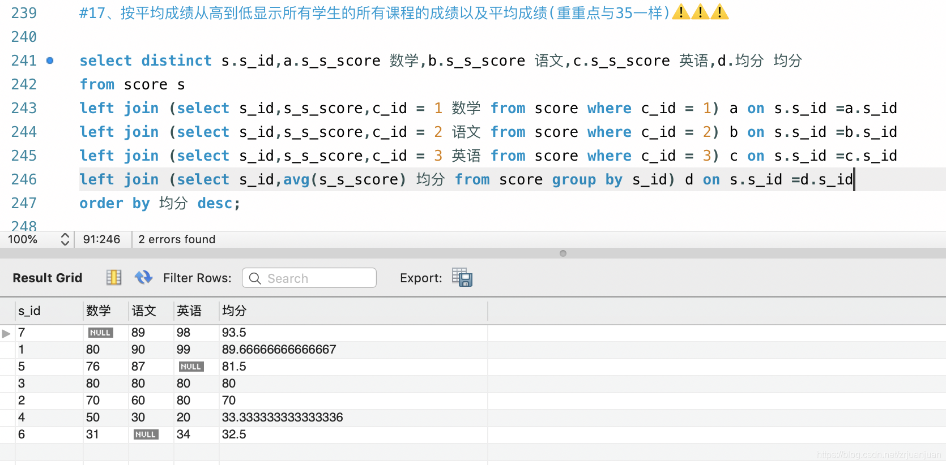The height and width of the screenshot is (465, 946).
Task: Click the cursor position '91:246' status
Action: (102, 239)
